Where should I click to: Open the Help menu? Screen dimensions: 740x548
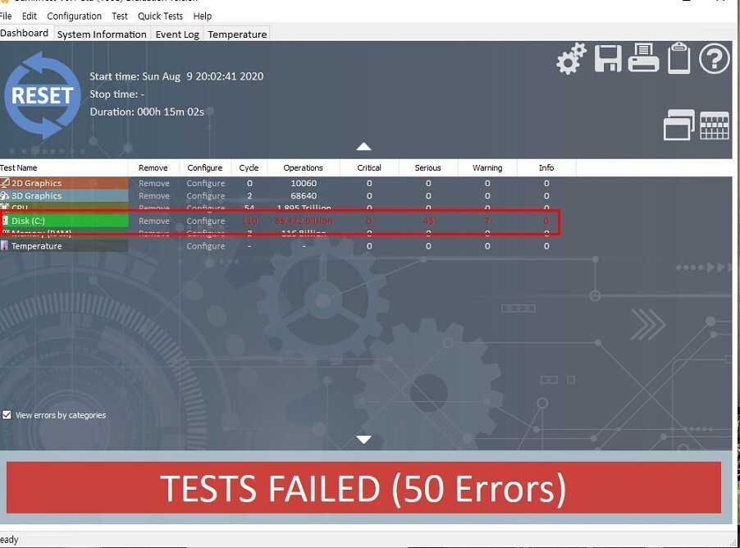pyautogui.click(x=203, y=16)
